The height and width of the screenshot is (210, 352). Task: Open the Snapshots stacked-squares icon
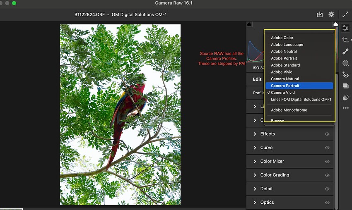[x=345, y=86]
